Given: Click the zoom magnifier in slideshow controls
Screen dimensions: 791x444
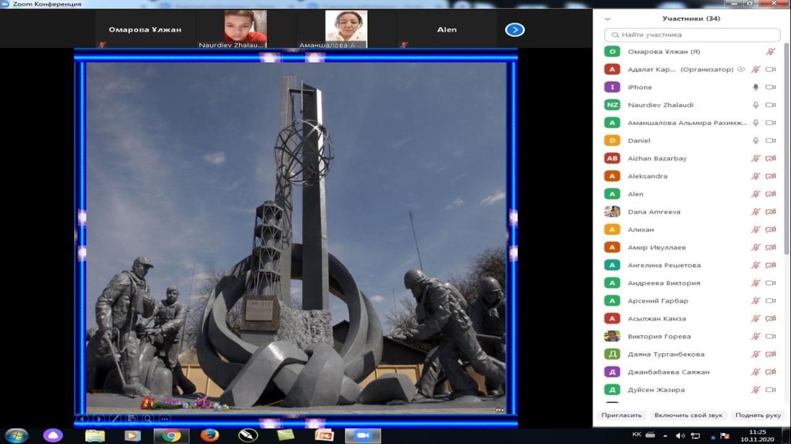Looking at the screenshot, I should coord(148,419).
